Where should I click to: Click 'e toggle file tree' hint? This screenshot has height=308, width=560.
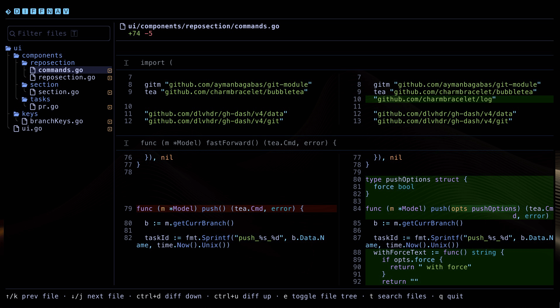pyautogui.click(x=320, y=296)
